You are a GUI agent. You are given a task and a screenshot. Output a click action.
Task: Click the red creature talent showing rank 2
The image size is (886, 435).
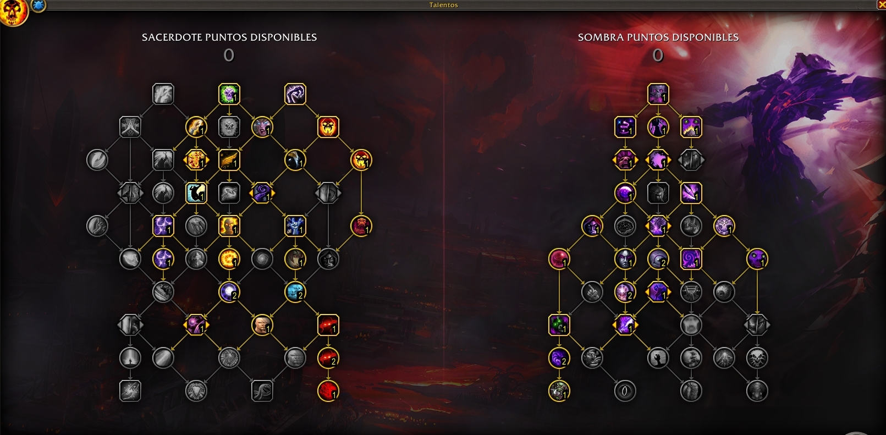pyautogui.click(x=328, y=358)
